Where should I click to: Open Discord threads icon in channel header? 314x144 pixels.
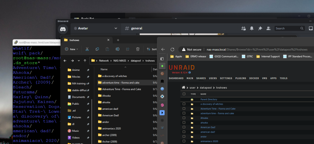(x=243, y=29)
